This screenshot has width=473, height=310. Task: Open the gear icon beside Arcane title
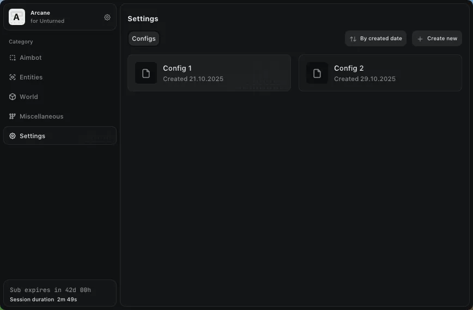pos(107,17)
